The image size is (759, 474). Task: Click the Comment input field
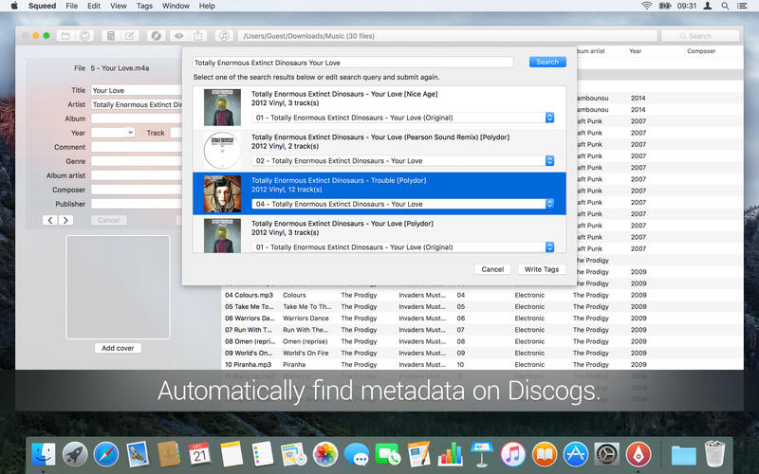click(x=137, y=147)
